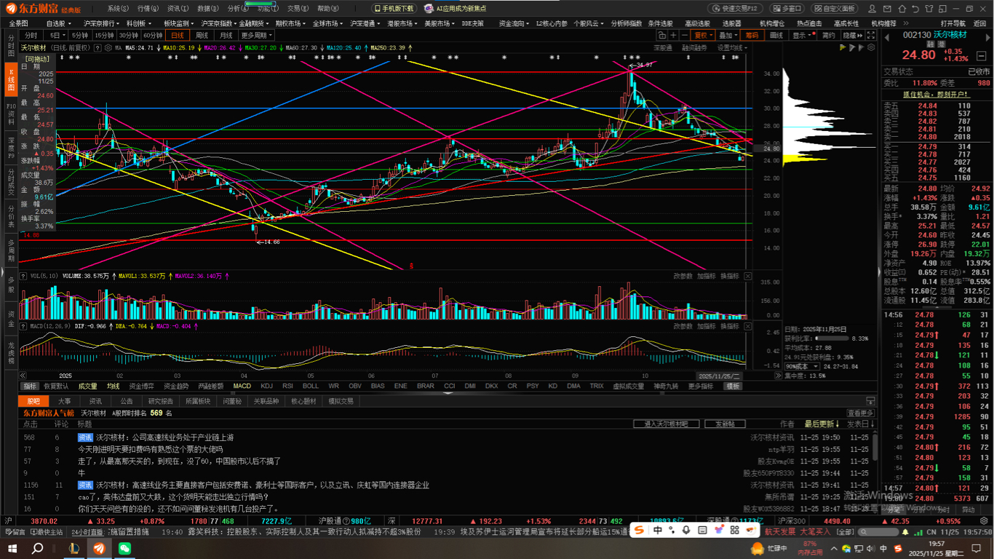Click the undo/back arrow icon
This screenshot has height=559, width=994.
click(915, 9)
